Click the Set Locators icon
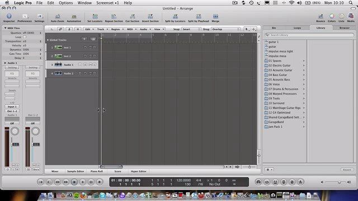Screen dimensions: 358x201 click(95, 16)
